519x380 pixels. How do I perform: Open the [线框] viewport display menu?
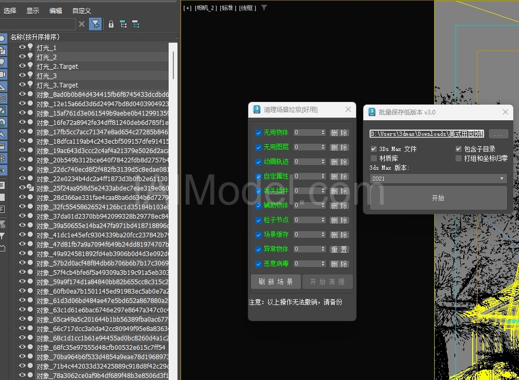pos(247,8)
